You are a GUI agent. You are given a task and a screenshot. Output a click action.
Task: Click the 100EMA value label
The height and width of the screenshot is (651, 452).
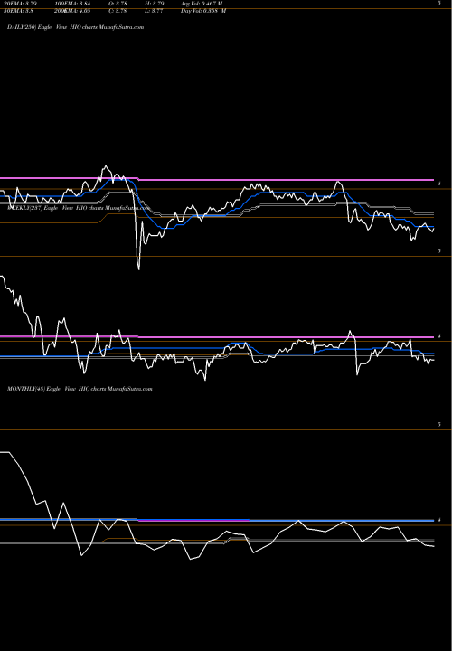[72, 4]
